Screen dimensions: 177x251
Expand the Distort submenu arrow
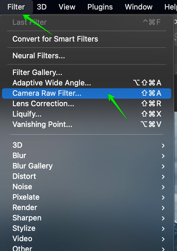(x=163, y=177)
